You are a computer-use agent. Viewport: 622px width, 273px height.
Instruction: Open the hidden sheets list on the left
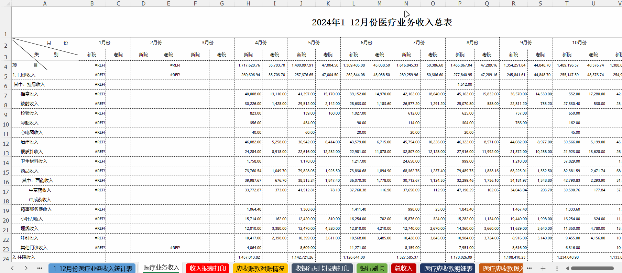point(40,268)
